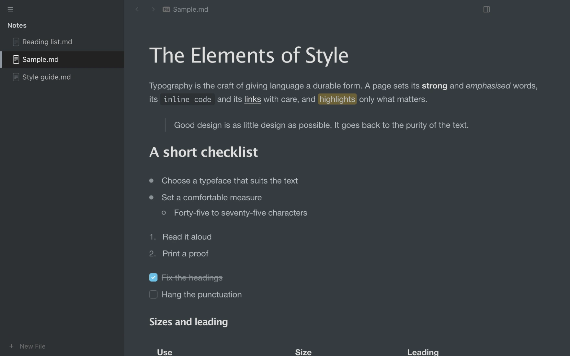Click the Sizes and leading heading
The height and width of the screenshot is (356, 570).
click(x=188, y=322)
